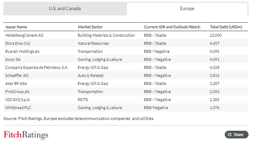Click the Schaeffler AG entry
The image size is (258, 144).
[x=17, y=75]
